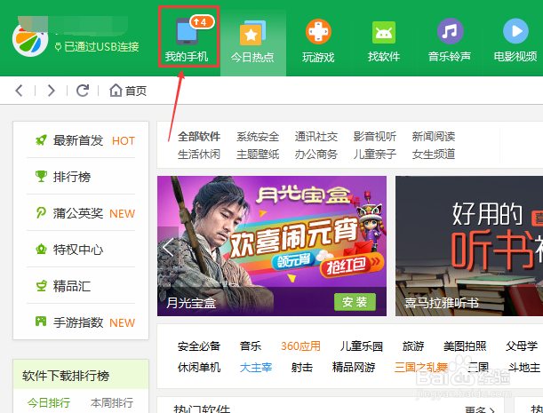Open the 斗地主 tag
Screen dimensions: 543x413
[524, 368]
